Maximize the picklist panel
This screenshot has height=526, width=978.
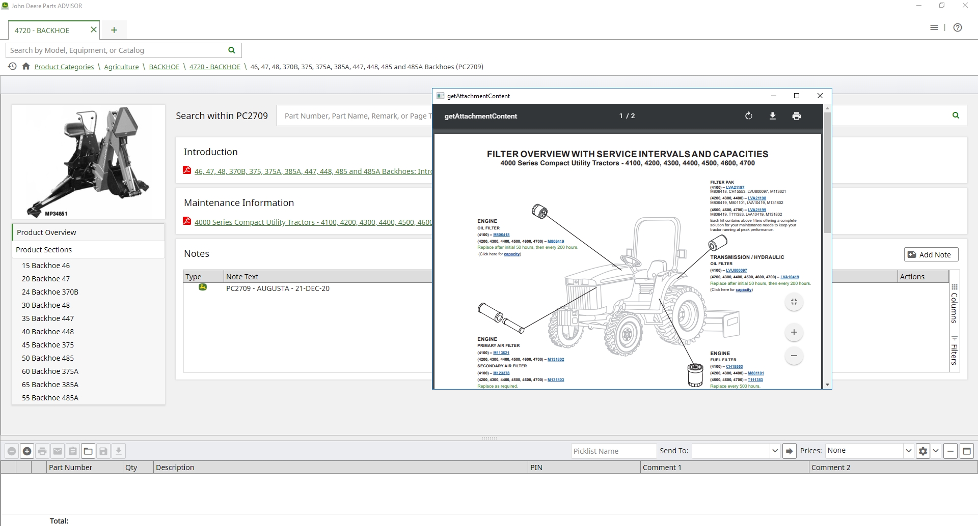[x=967, y=451]
